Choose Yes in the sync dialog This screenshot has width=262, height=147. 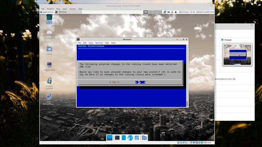pos(114,82)
